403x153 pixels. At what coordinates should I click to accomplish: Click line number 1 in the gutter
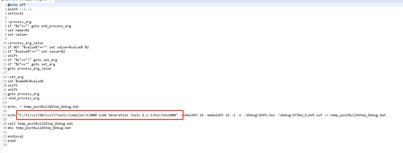pos(5,5)
